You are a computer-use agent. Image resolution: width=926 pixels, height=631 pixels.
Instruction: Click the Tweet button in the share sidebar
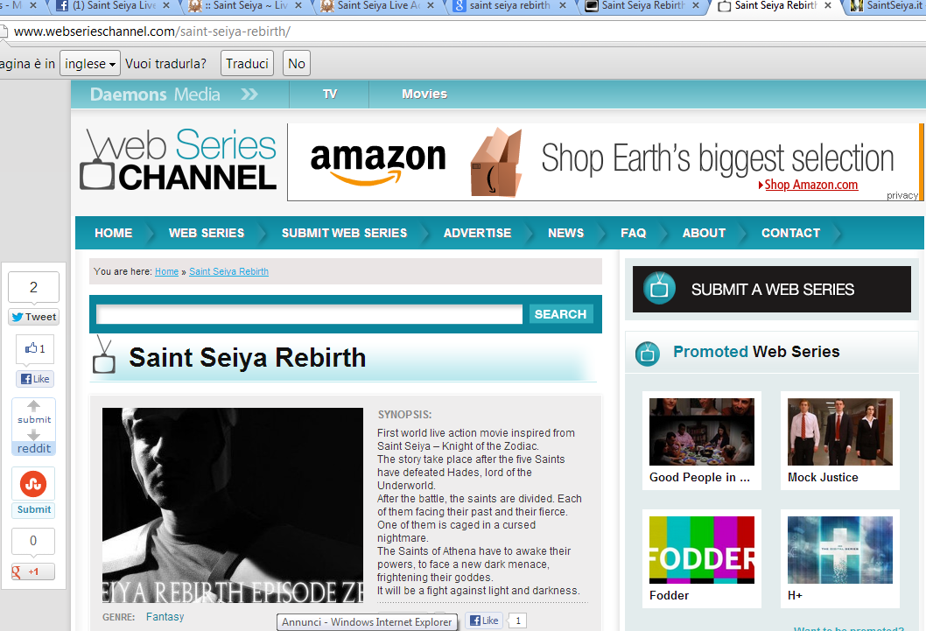click(33, 317)
